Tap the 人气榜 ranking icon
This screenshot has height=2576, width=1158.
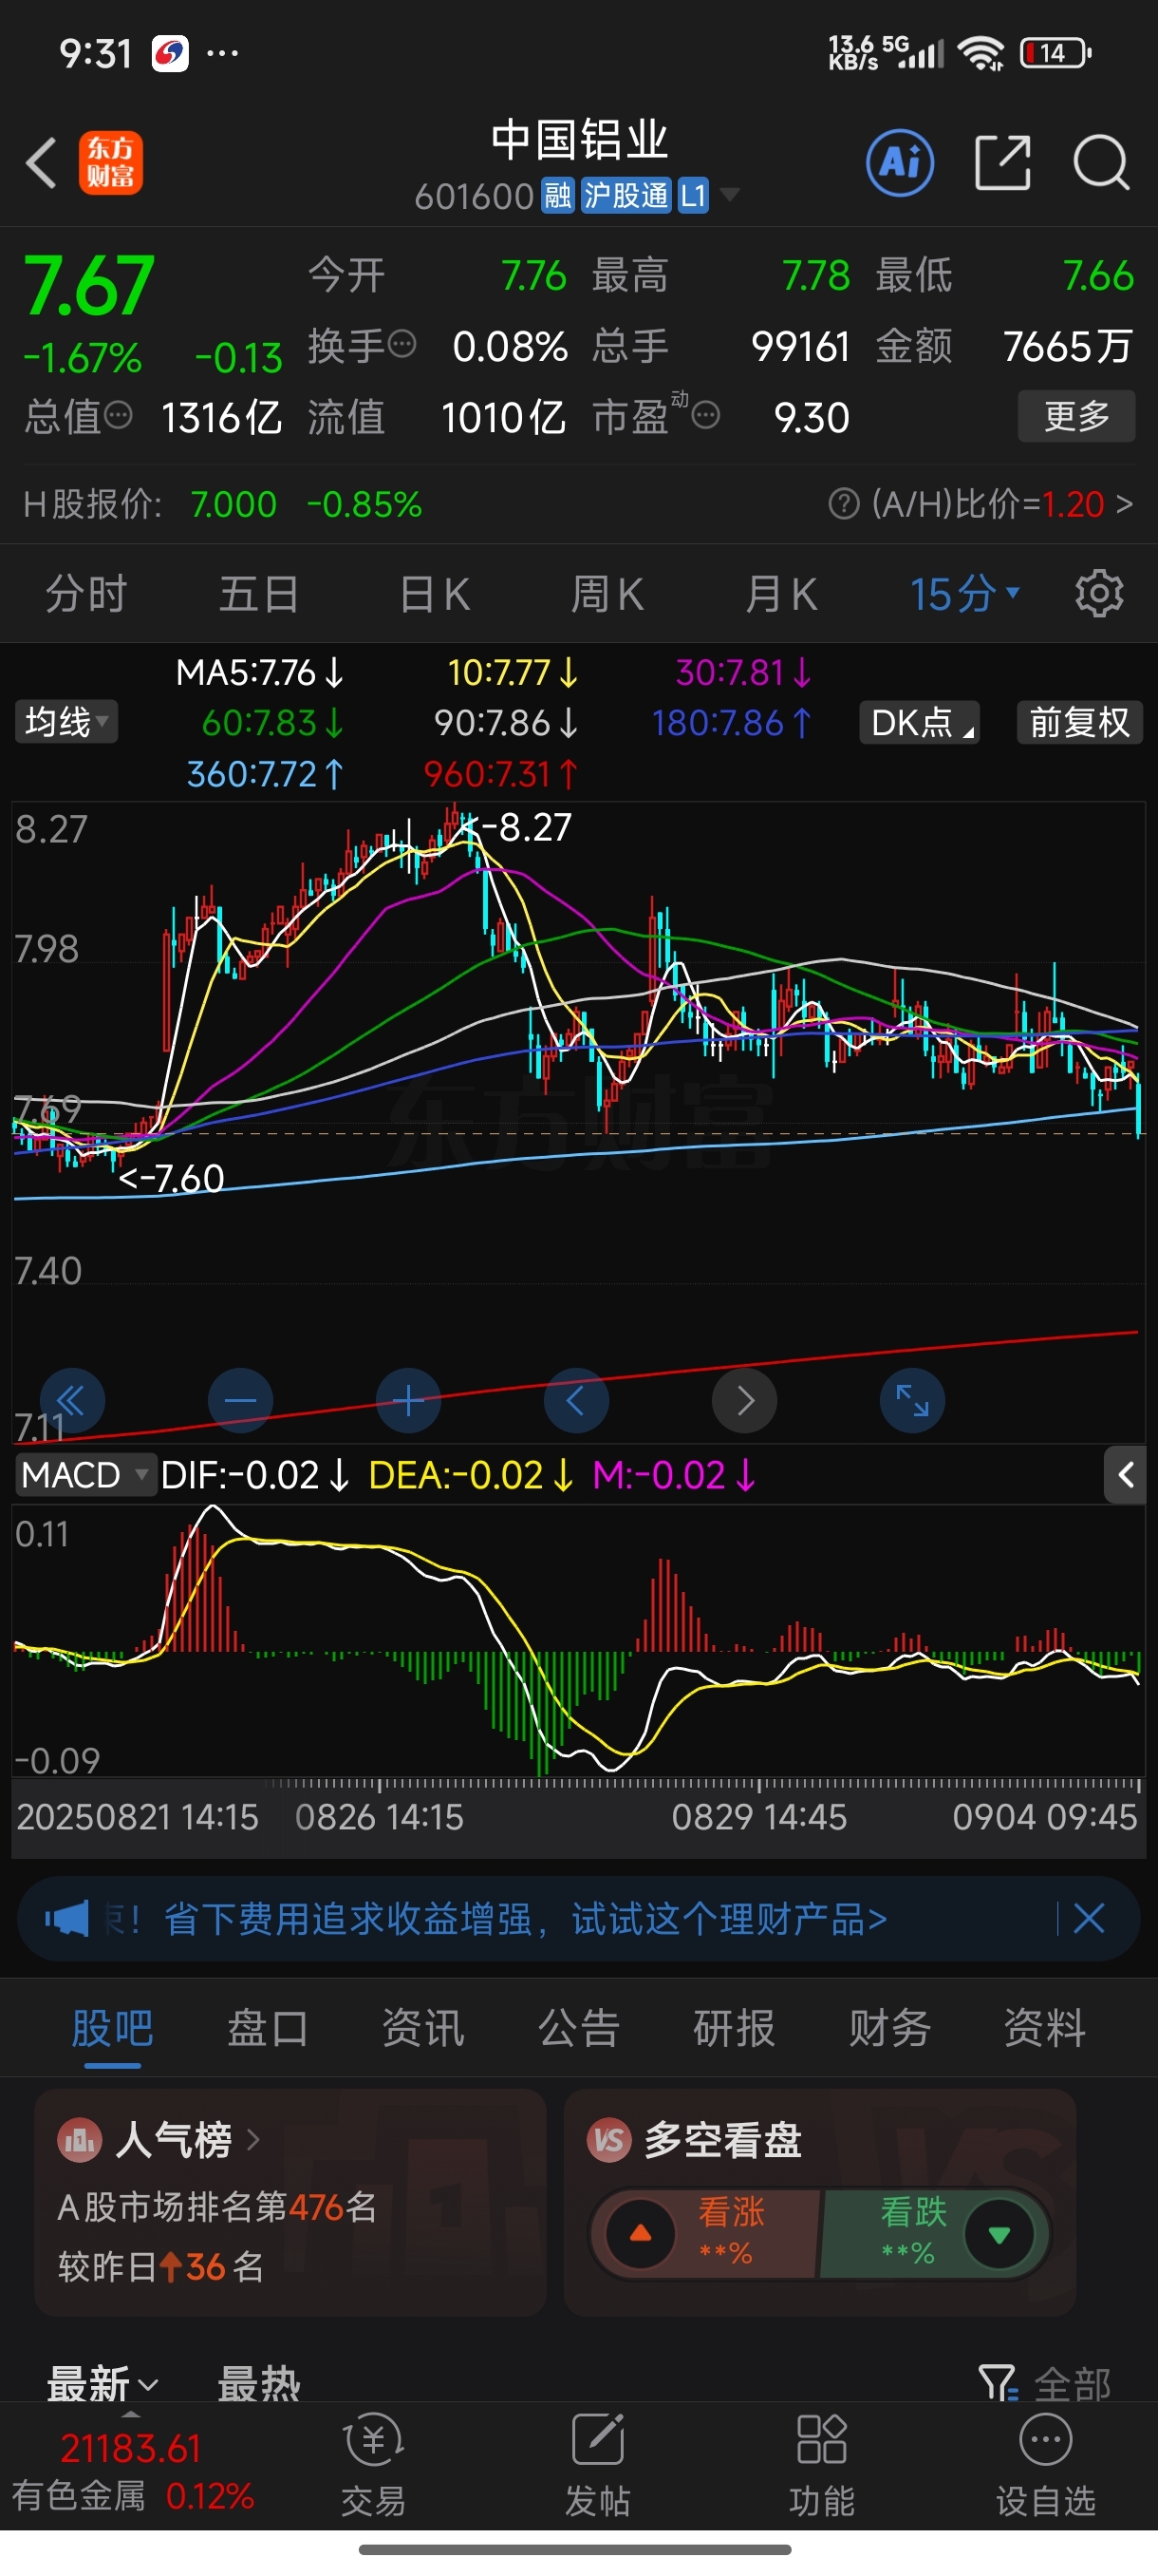pyautogui.click(x=79, y=2141)
